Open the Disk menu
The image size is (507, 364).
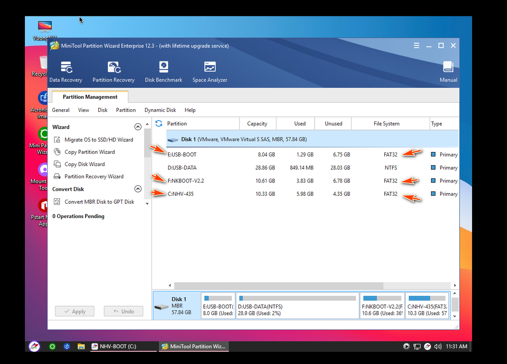point(102,110)
